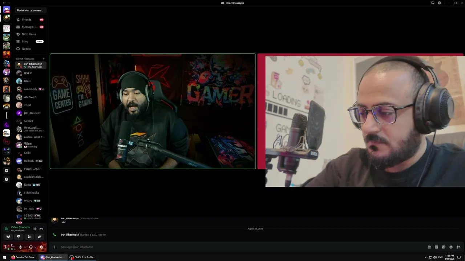Screen dimensions: 465x261
Task: Click Mr_Kharfoosh name on call message
Action: coord(70,235)
